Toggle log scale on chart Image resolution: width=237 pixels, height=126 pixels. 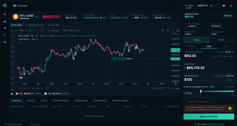pyautogui.click(x=172, y=88)
